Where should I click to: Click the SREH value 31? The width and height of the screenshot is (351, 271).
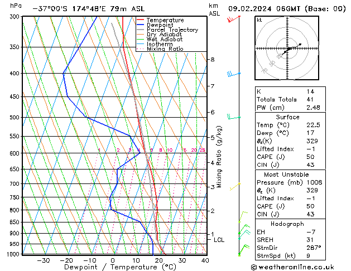pyautogui.click(x=310, y=240)
